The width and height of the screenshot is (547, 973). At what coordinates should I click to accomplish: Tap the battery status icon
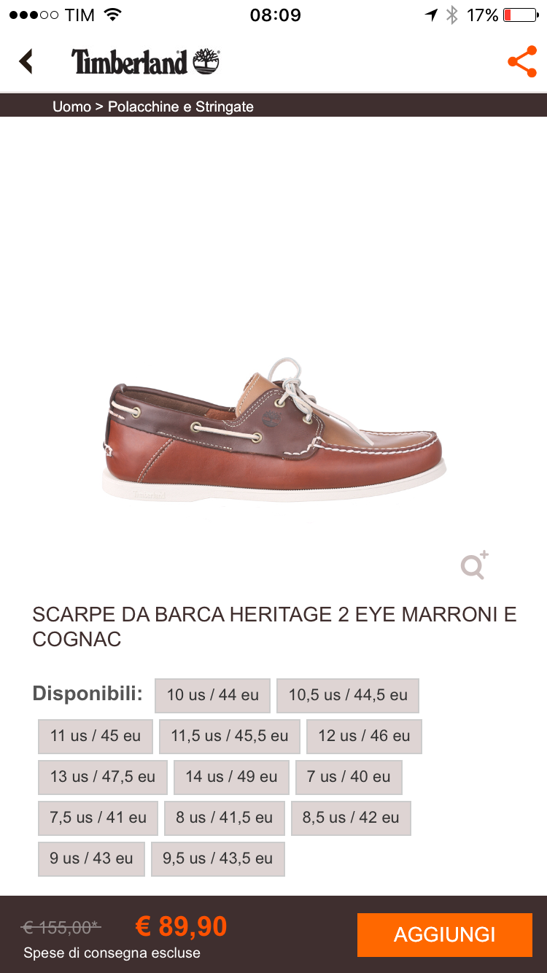click(521, 15)
